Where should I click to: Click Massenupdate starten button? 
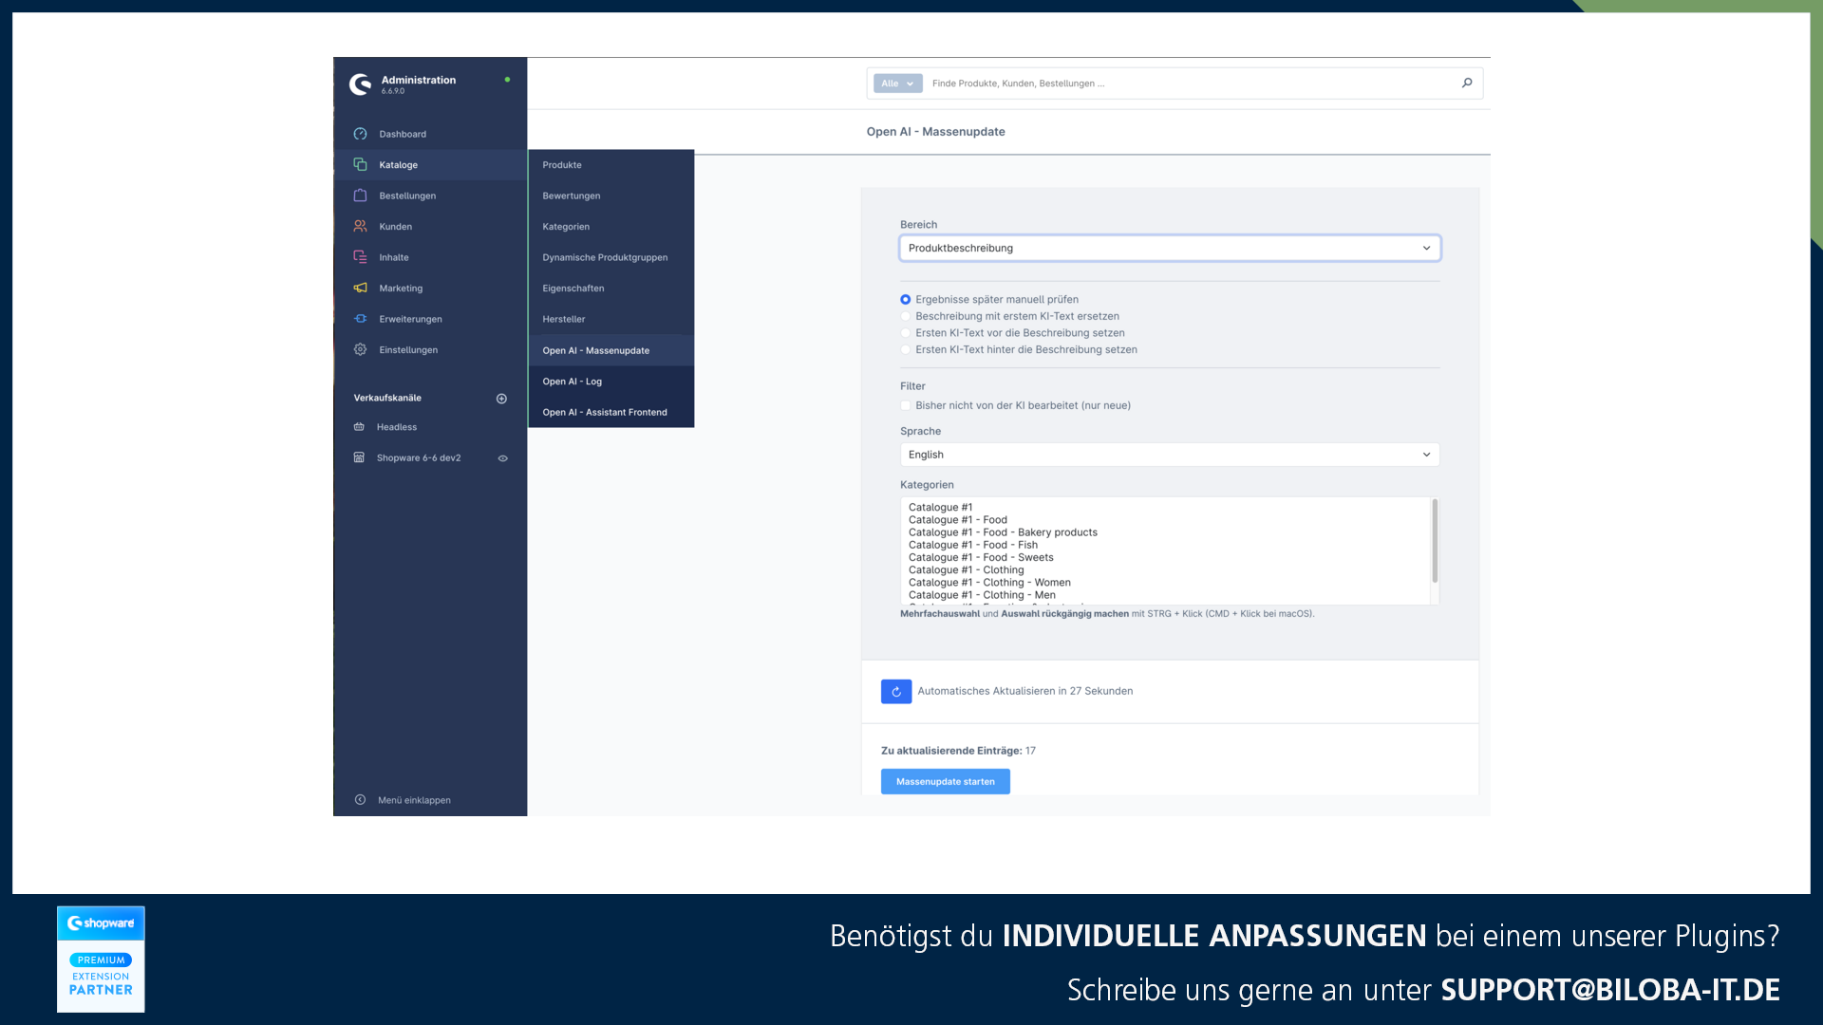click(x=946, y=781)
